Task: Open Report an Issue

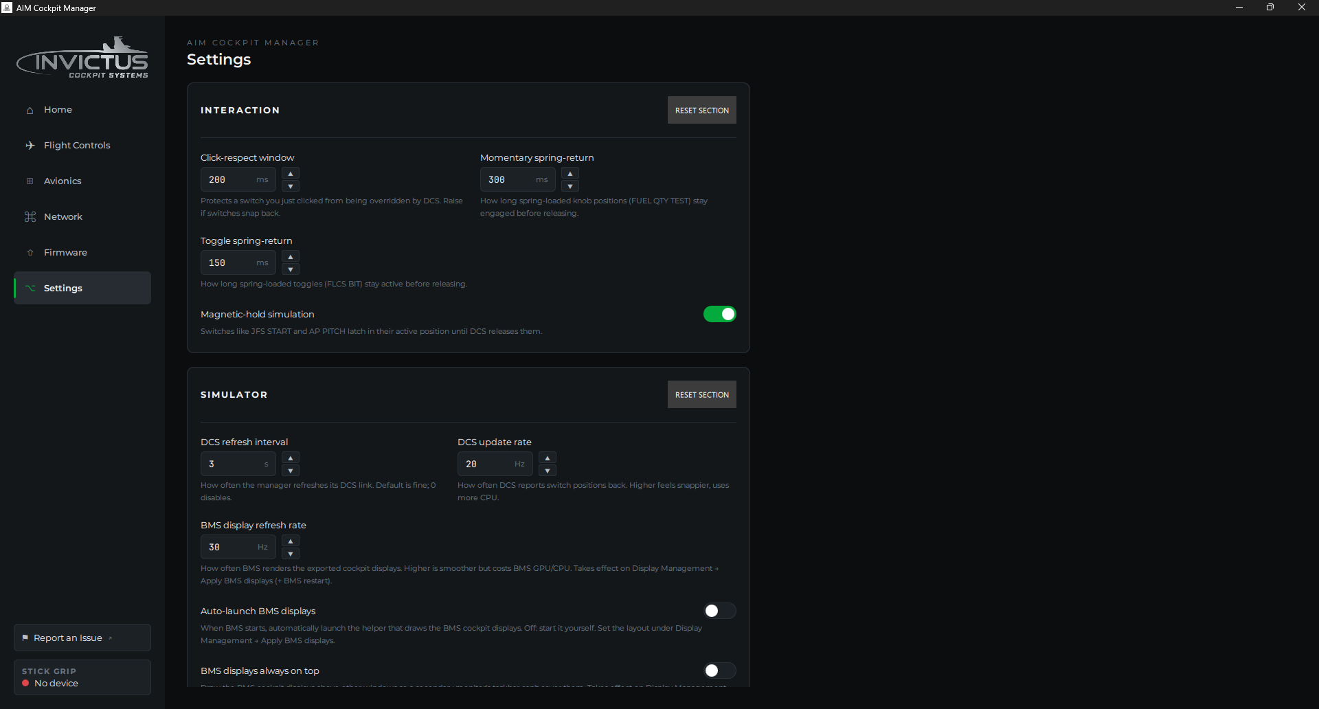Action: (x=82, y=638)
